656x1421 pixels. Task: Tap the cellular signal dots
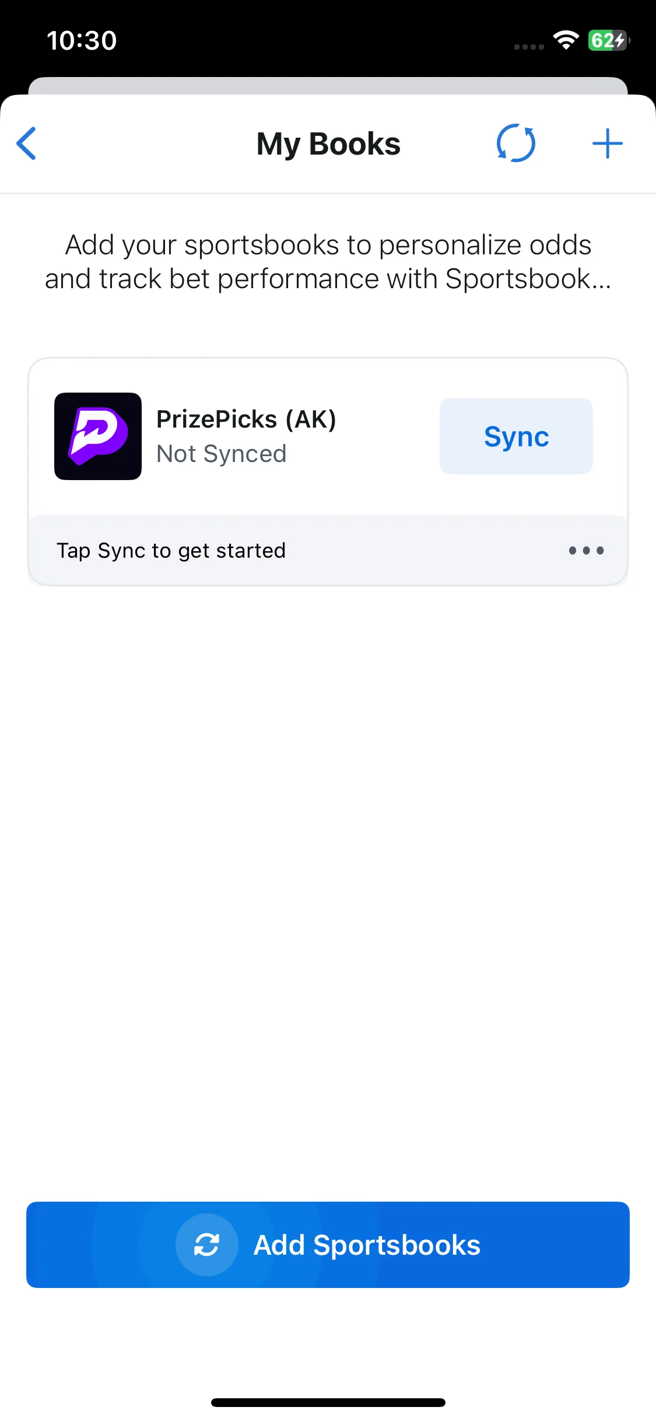click(529, 47)
